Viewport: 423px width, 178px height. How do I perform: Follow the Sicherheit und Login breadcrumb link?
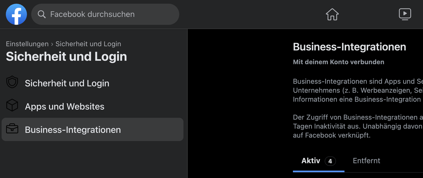(x=88, y=44)
